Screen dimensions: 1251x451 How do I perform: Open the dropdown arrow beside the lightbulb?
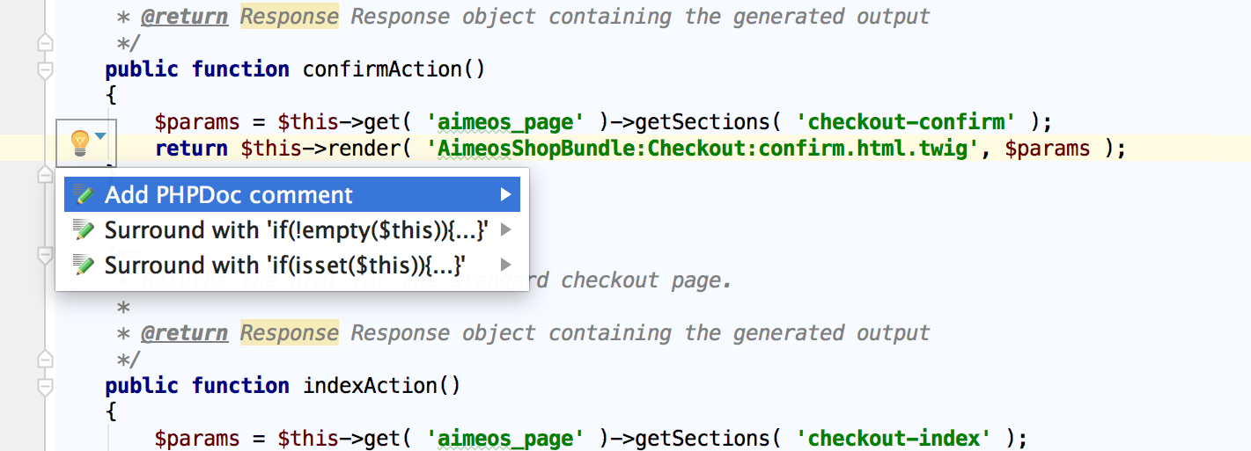tap(101, 136)
